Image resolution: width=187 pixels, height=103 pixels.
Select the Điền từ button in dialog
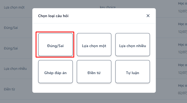pos(94,71)
